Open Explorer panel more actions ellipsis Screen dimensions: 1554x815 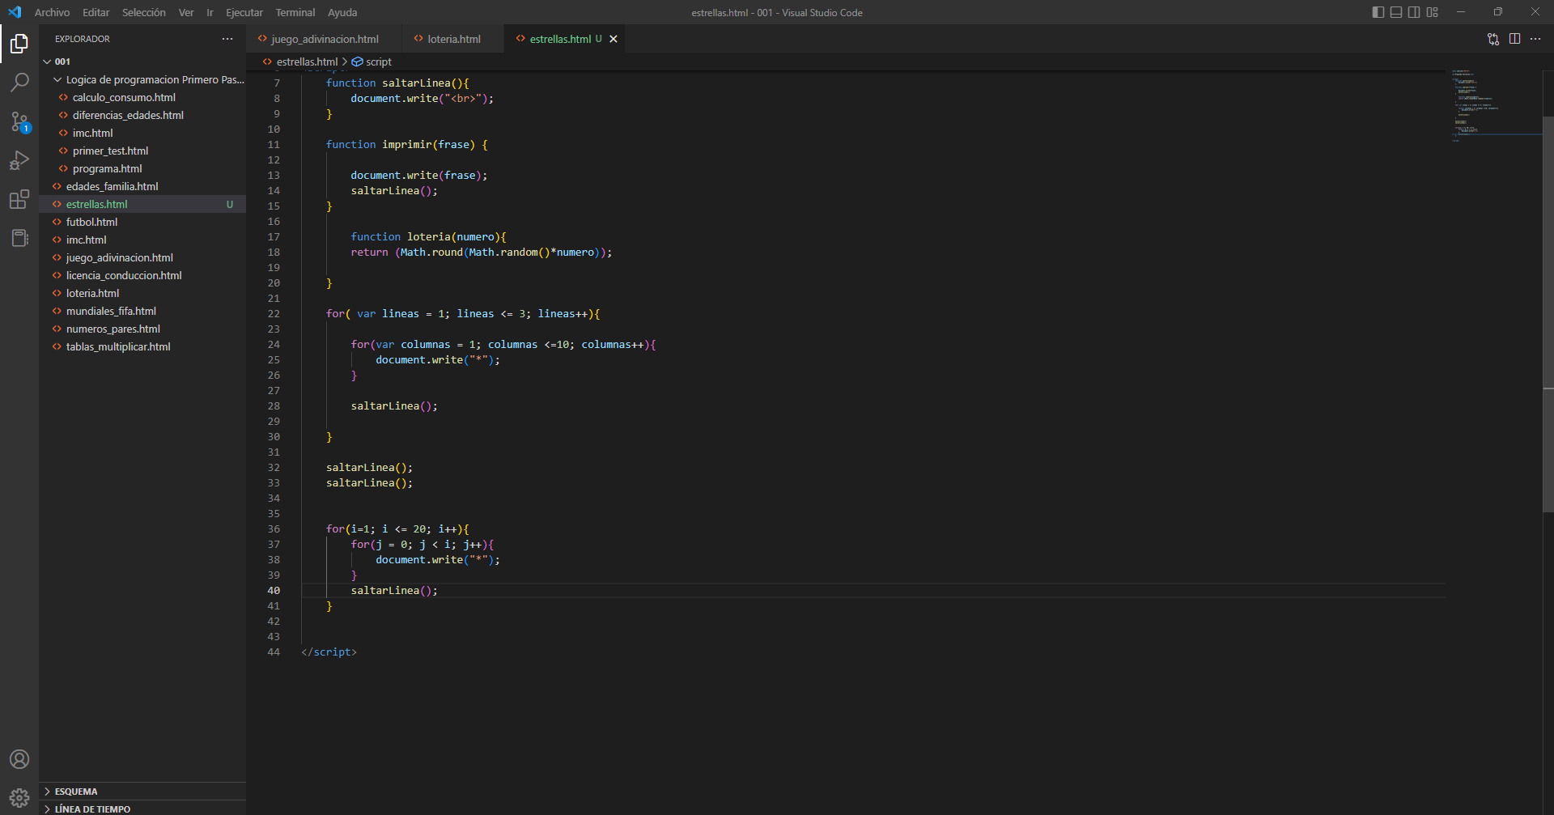(227, 39)
